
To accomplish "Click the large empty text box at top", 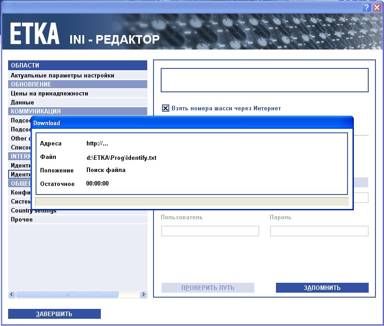I will coord(264,80).
